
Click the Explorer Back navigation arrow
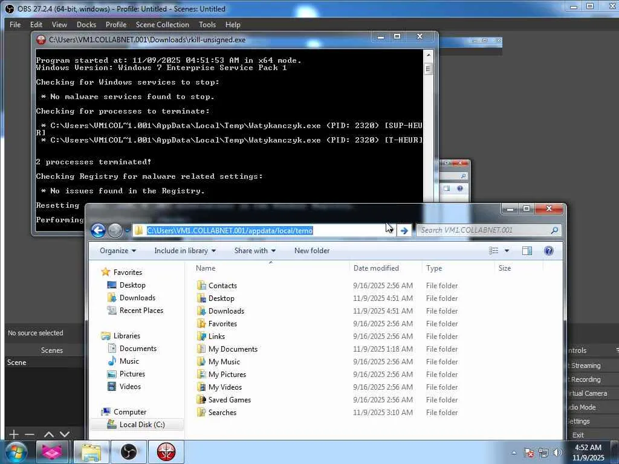(x=98, y=230)
